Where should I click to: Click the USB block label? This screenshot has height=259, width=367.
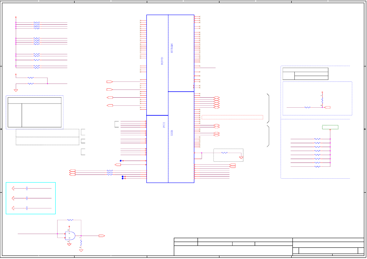tap(172, 133)
